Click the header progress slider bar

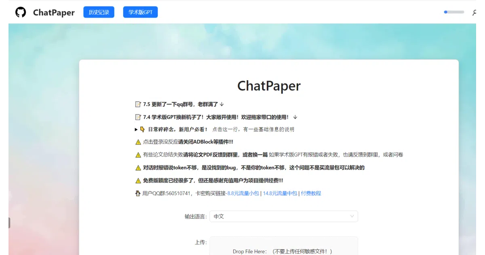point(454,12)
